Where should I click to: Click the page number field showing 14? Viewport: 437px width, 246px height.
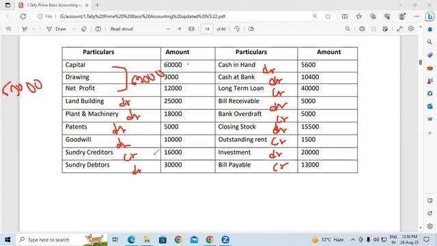[x=207, y=29]
